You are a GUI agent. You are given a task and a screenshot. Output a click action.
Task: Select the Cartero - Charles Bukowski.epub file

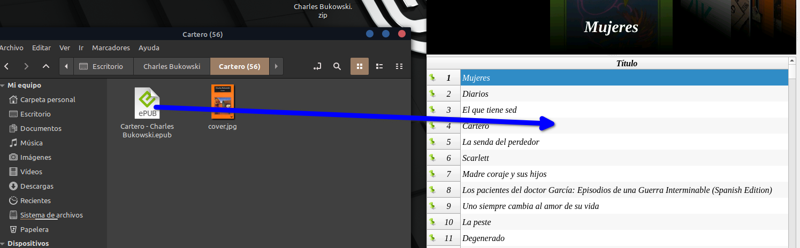pyautogui.click(x=147, y=112)
